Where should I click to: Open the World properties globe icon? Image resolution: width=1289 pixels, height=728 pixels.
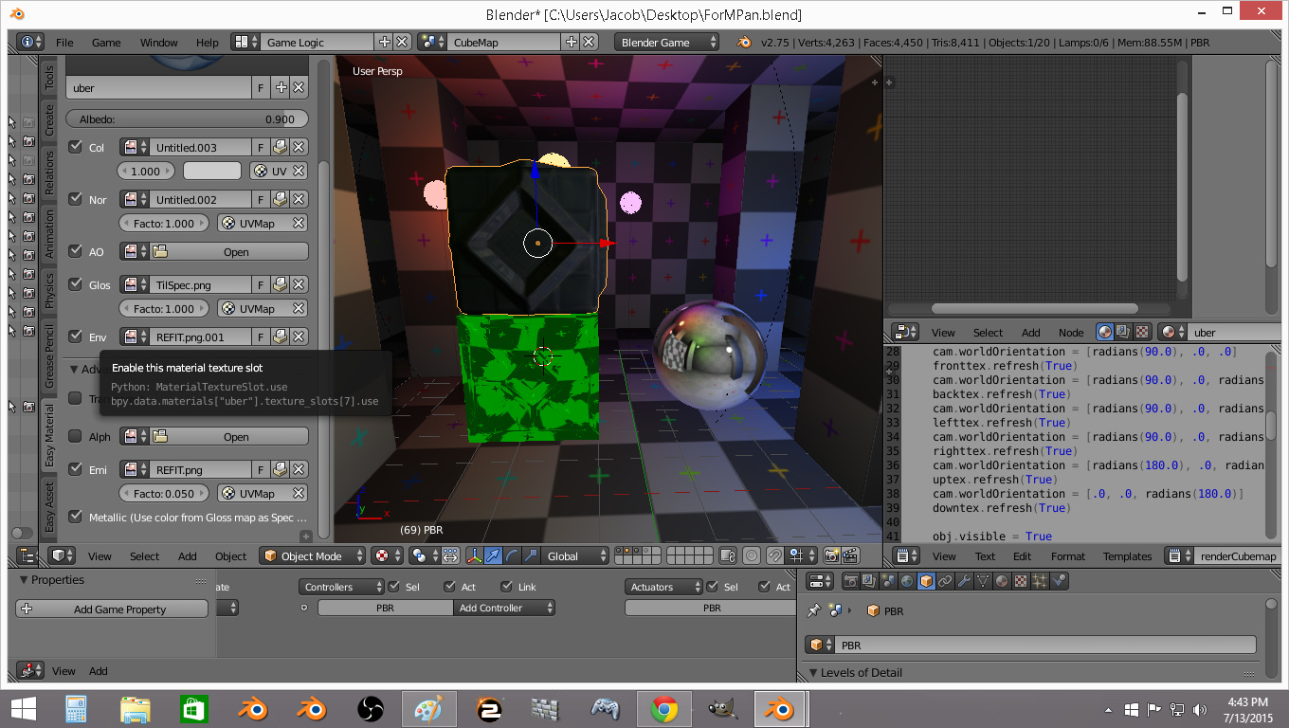pyautogui.click(x=907, y=581)
